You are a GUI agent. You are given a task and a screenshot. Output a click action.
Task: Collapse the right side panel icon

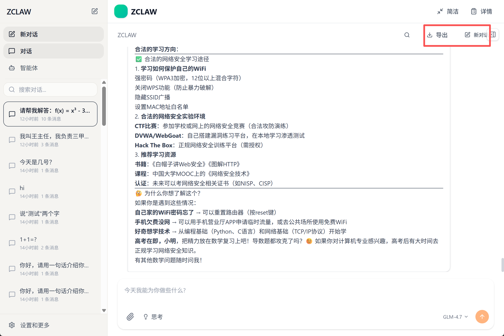click(x=493, y=35)
